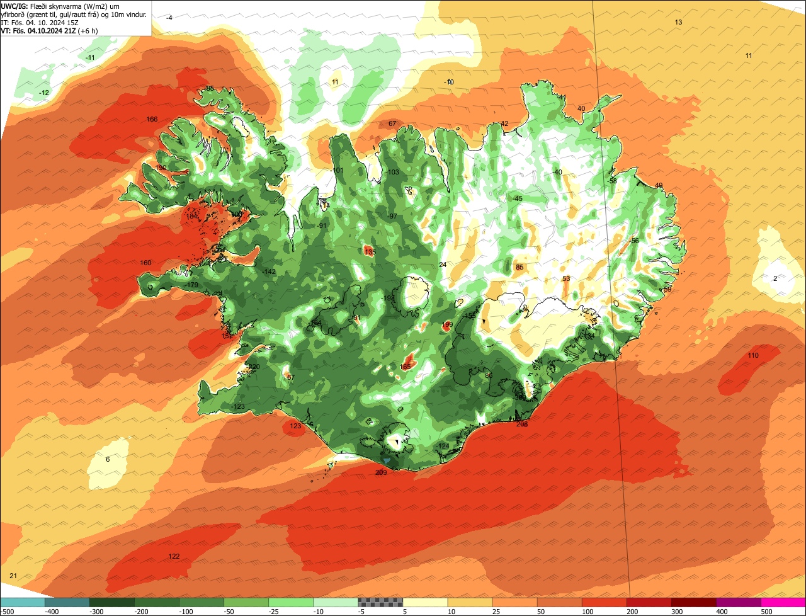This screenshot has width=806, height=616.
Task: Click legend swatch between -400 and -300
Action: tap(67, 602)
